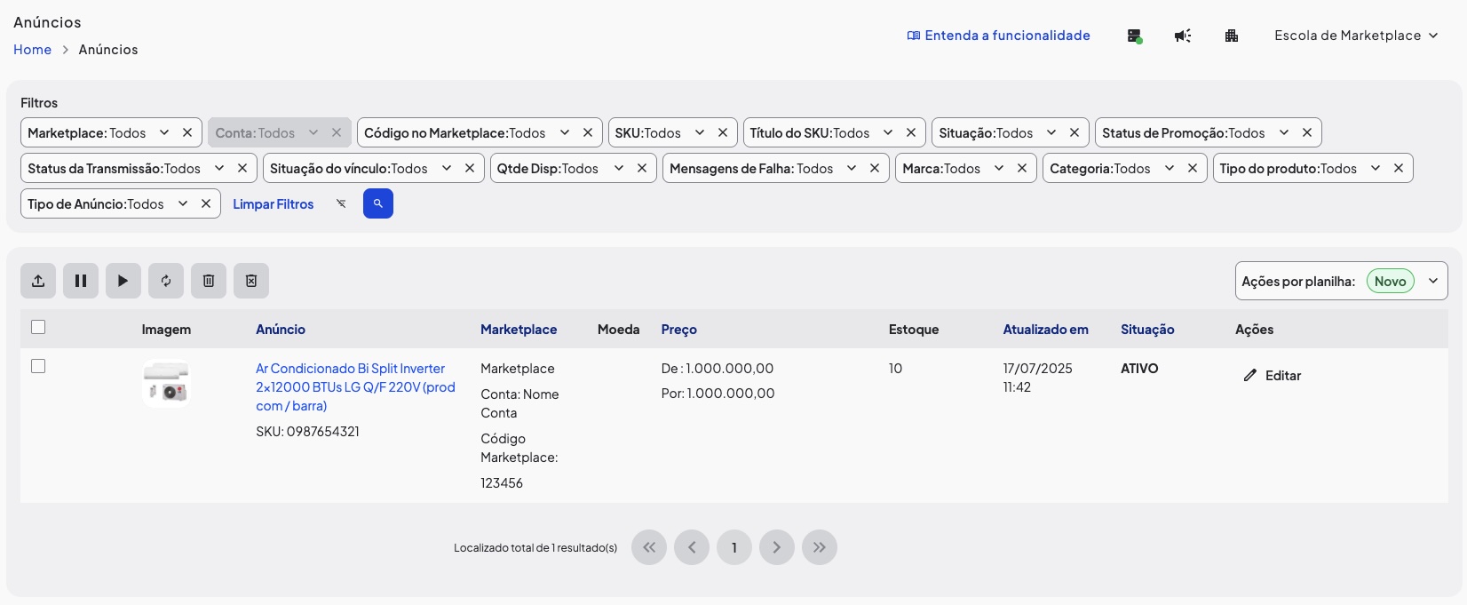Toggle the select-all checkbox in table header
The image size is (1467, 605).
[38, 327]
